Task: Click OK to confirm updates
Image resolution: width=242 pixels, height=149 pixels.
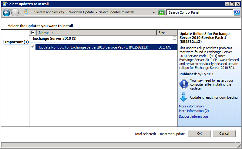Action: [200, 134]
